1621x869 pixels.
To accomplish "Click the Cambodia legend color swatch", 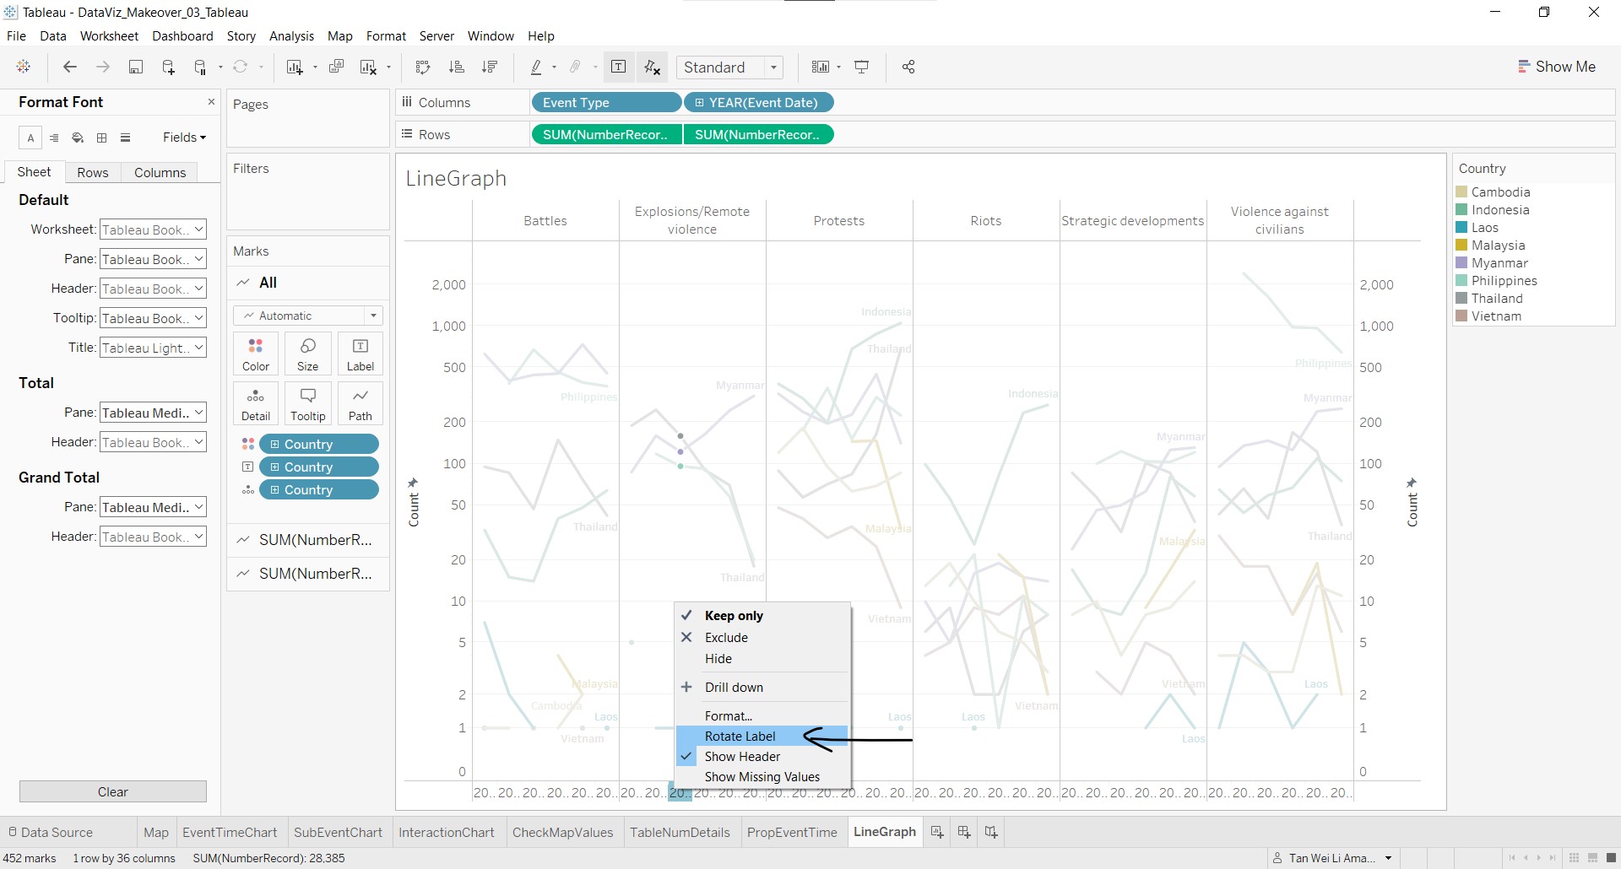I will (x=1461, y=192).
